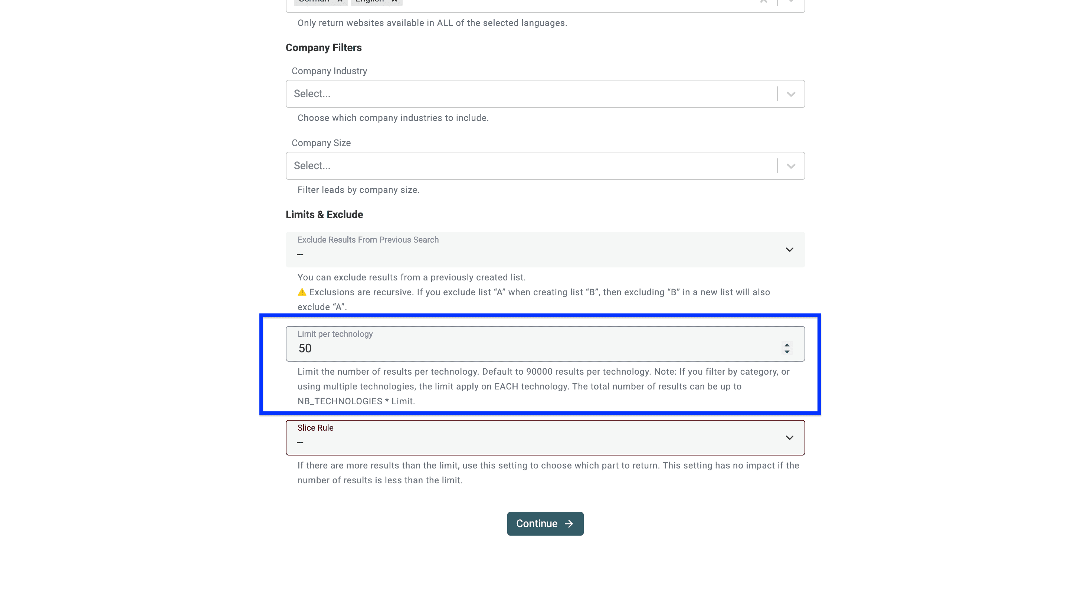Decrement Limit per technology with the down arrow
Image resolution: width=1091 pixels, height=592 pixels.
pyautogui.click(x=786, y=352)
